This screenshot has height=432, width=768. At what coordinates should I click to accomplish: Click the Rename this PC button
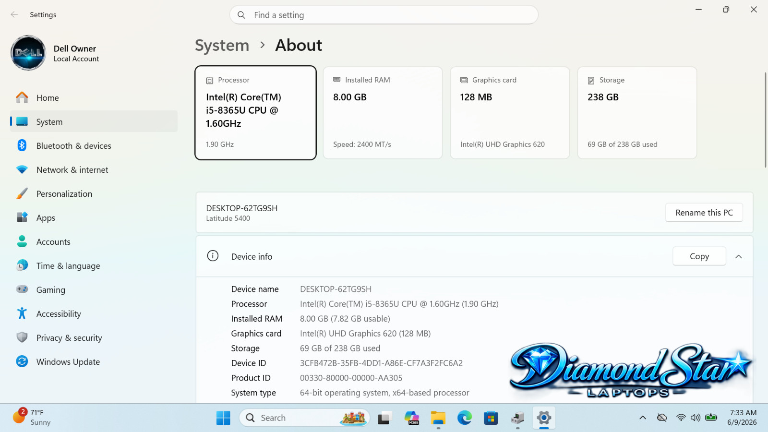[x=704, y=213]
